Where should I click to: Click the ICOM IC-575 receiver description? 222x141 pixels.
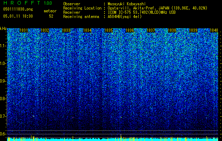(142, 12)
